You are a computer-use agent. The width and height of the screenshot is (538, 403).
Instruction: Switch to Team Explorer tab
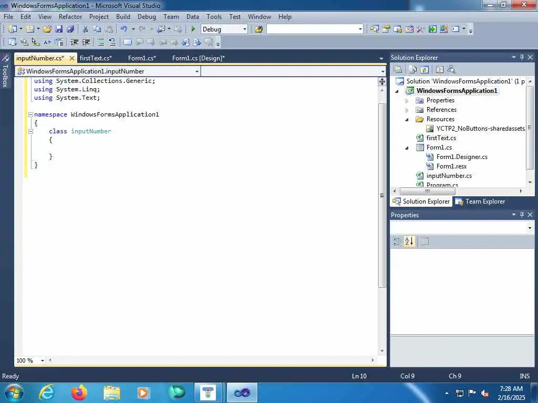480,201
